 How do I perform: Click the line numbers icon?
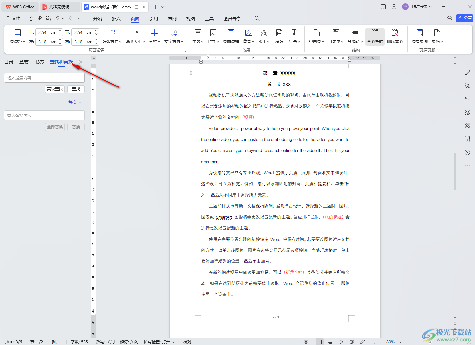tap(295, 33)
